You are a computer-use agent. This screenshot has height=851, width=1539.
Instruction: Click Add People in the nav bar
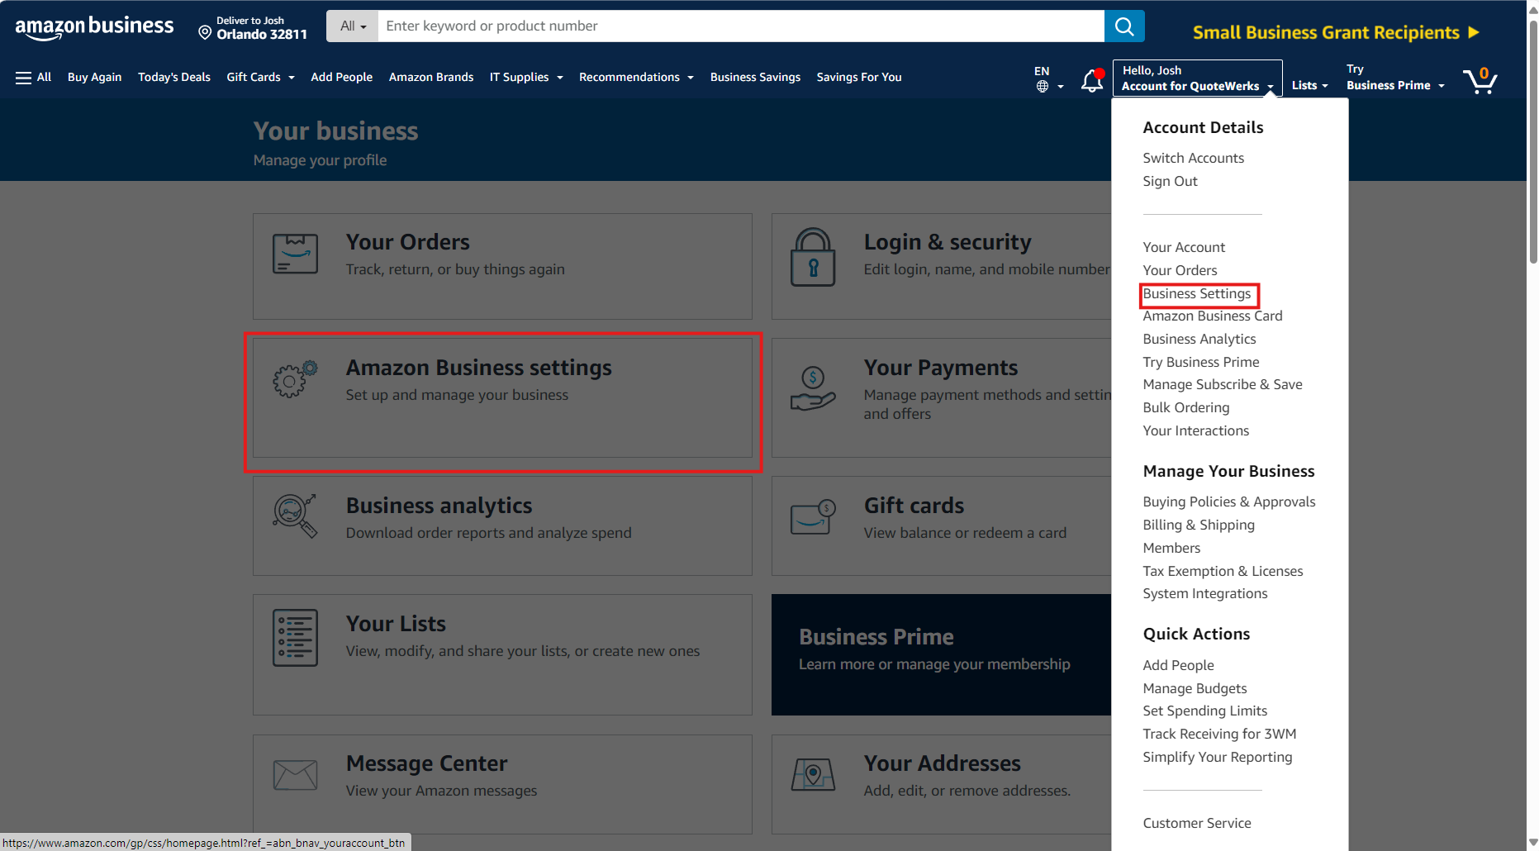pyautogui.click(x=341, y=77)
